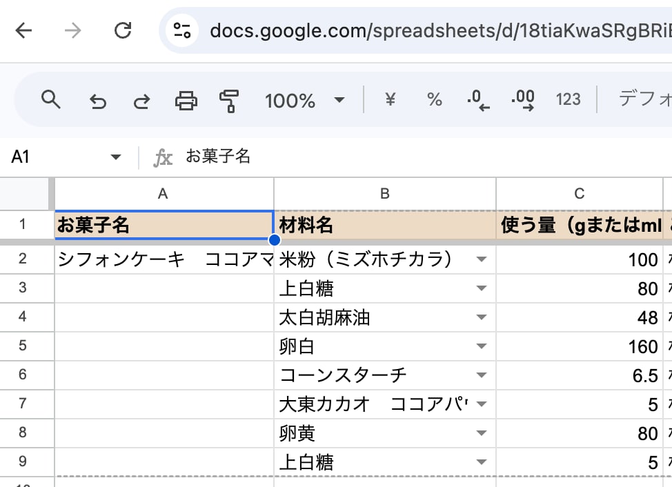Click the お菓子名 header cell
The width and height of the screenshot is (672, 487).
[x=164, y=225]
